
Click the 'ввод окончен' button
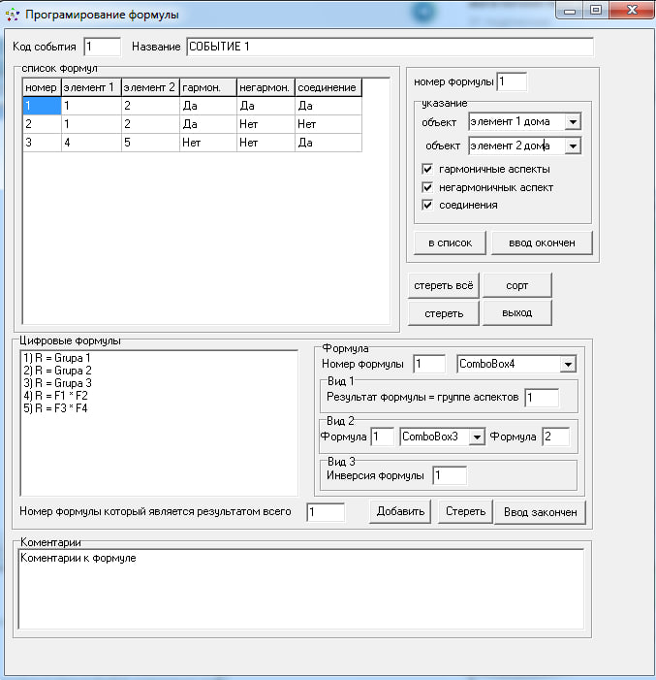click(x=542, y=242)
